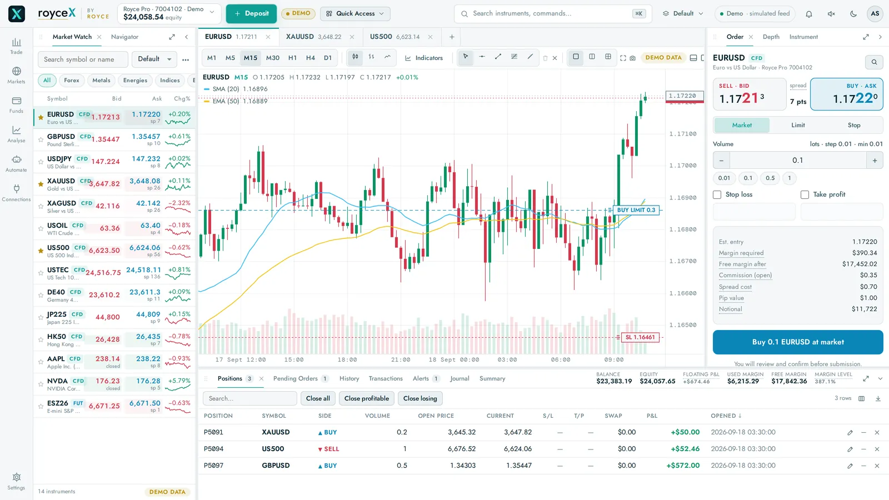
Task: Click Buy 0.1 EURUSD at market
Action: (798, 342)
